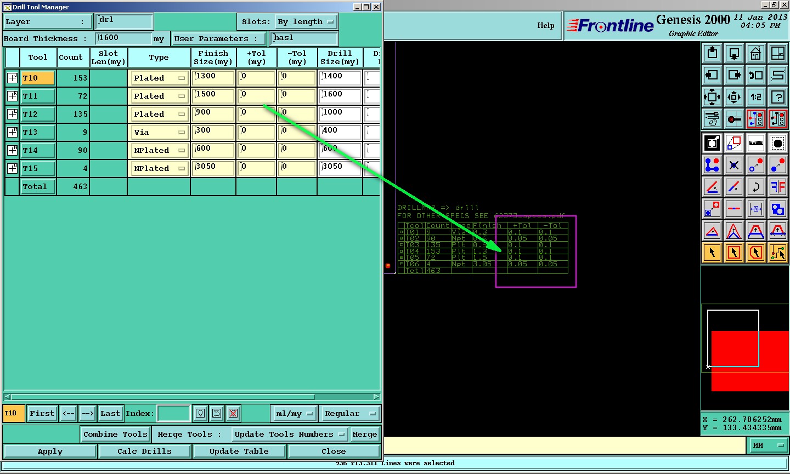Expand tool row T11 plus box

(12, 96)
